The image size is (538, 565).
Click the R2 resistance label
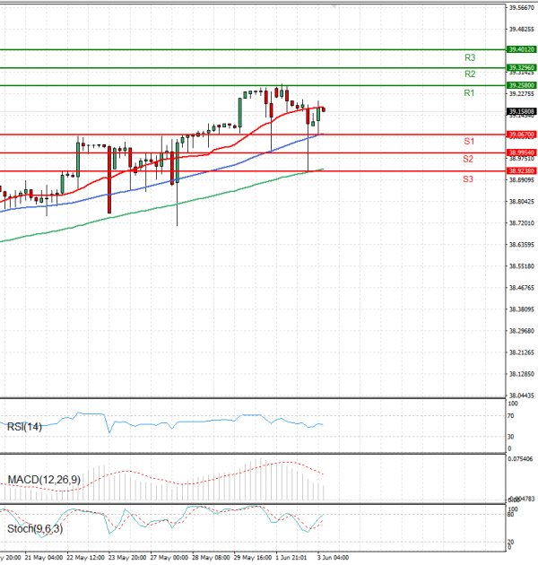pos(470,74)
